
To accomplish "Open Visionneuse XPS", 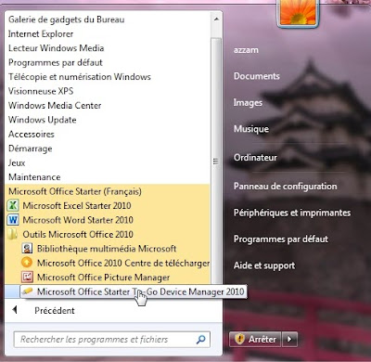I will click(41, 91).
